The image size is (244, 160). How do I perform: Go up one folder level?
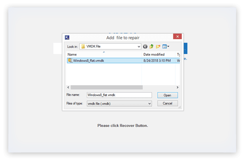151,47
